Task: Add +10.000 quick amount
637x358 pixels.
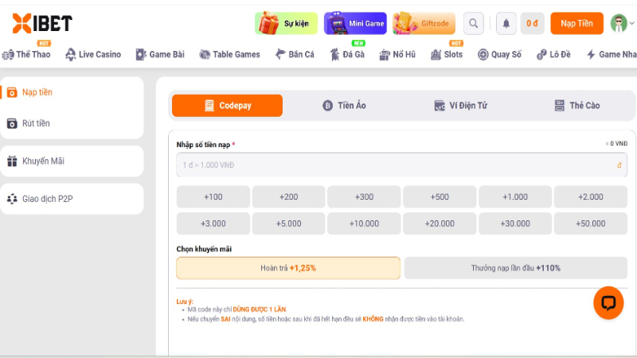Action: point(365,224)
